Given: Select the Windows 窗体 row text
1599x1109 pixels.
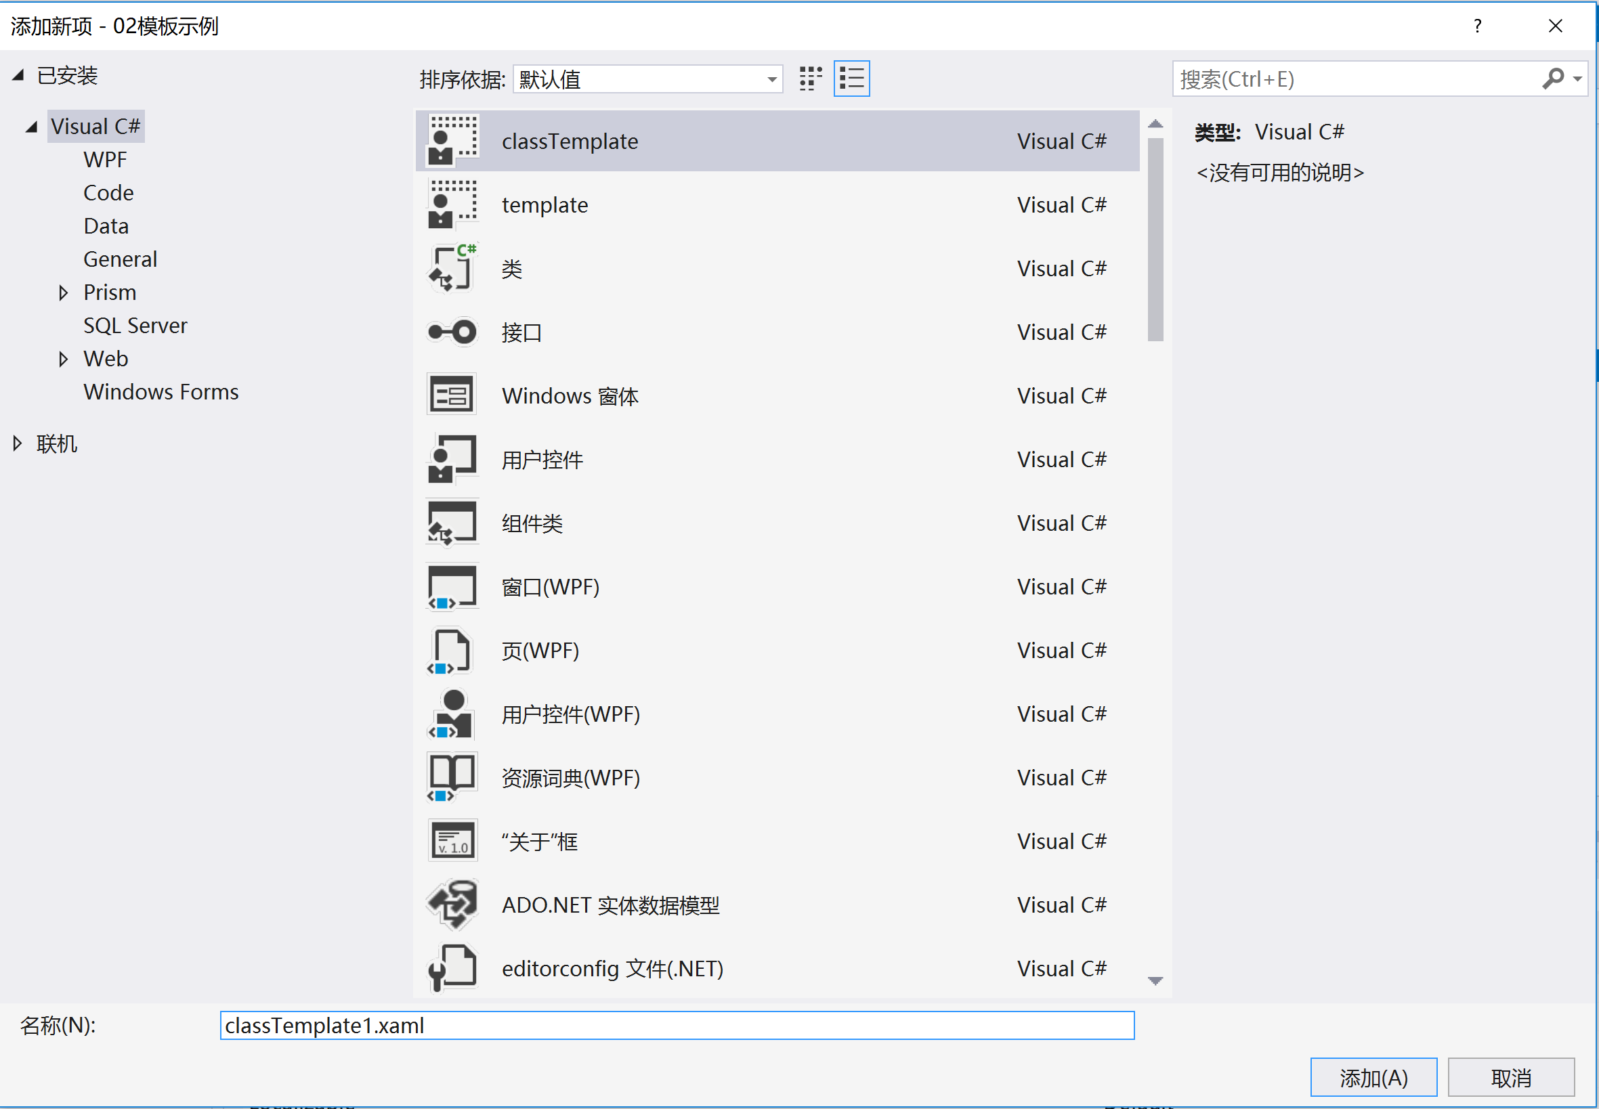Looking at the screenshot, I should tap(570, 396).
